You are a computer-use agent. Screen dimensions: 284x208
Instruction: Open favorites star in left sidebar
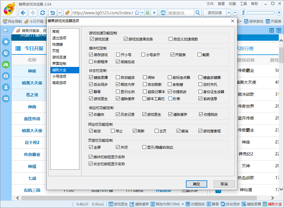coord(6,42)
